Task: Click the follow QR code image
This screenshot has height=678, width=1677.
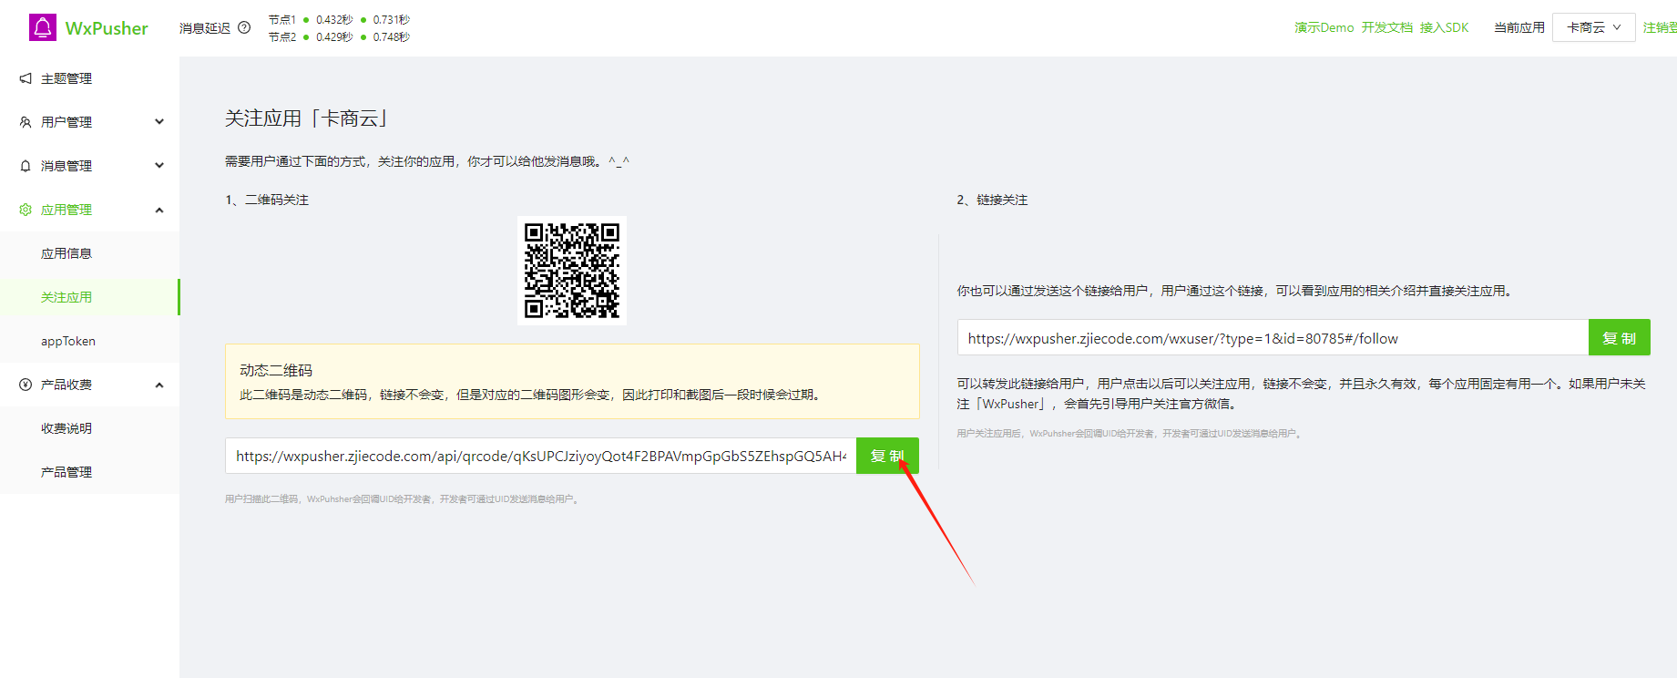Action: 572,271
